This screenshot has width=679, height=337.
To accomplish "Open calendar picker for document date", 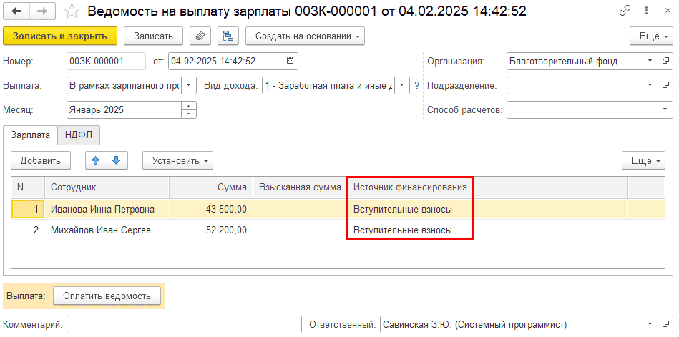I will pos(290,61).
